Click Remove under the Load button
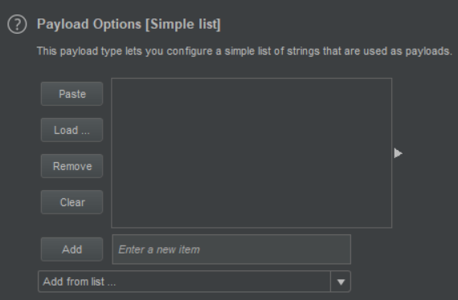This screenshot has width=458, height=300. pyautogui.click(x=72, y=166)
